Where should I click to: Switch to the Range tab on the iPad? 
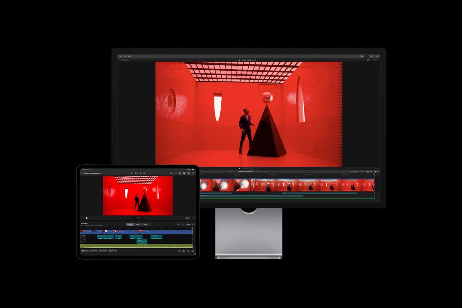[x=138, y=225]
